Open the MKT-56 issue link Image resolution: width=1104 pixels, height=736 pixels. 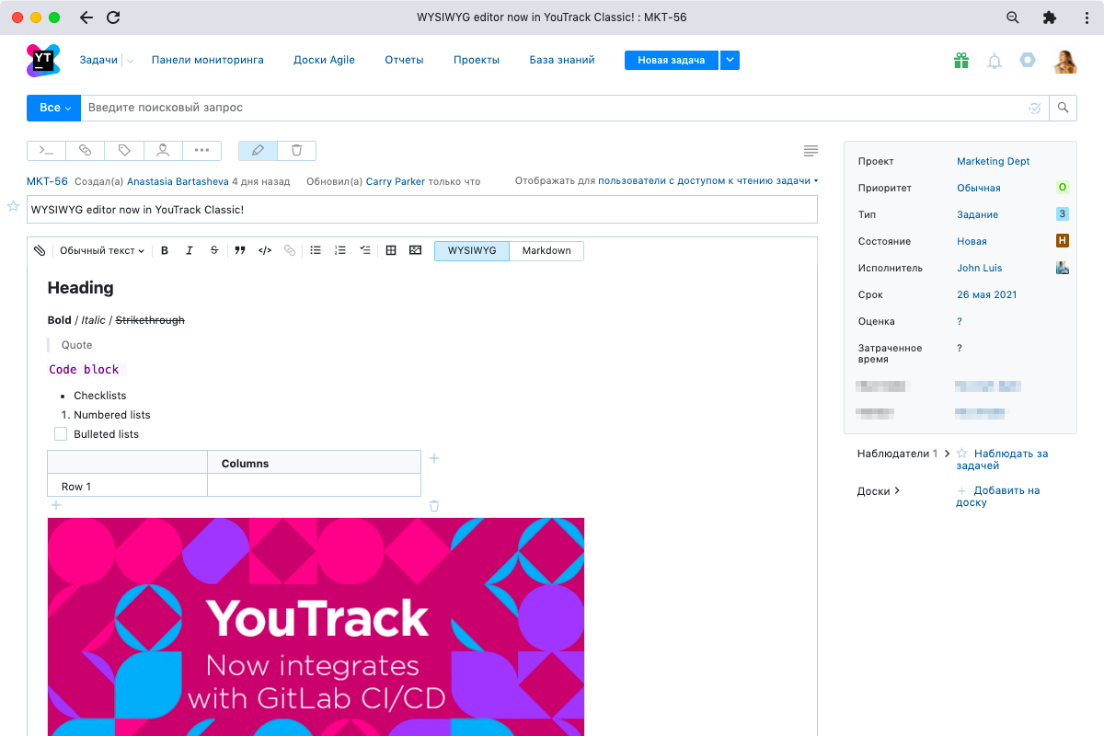(x=47, y=181)
